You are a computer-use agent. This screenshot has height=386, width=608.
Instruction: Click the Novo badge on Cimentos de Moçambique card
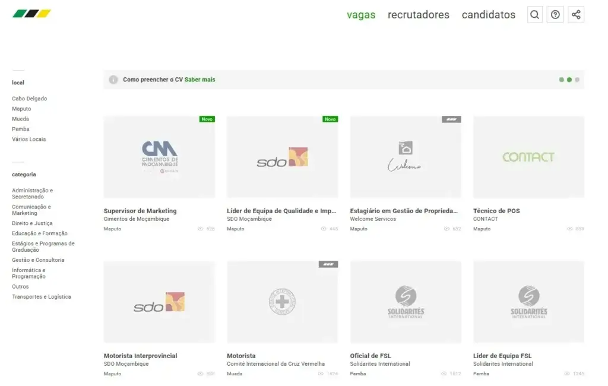(207, 119)
